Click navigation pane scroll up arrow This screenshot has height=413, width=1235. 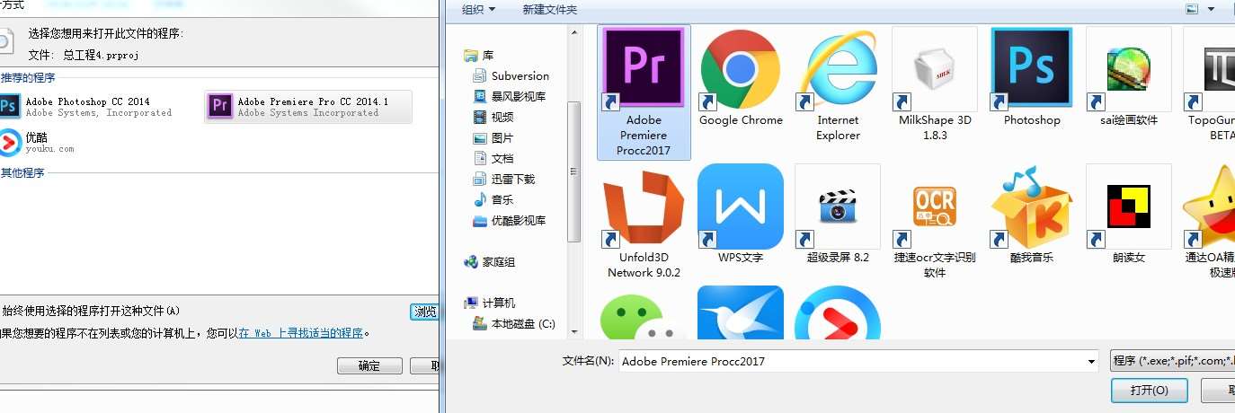pyautogui.click(x=574, y=31)
